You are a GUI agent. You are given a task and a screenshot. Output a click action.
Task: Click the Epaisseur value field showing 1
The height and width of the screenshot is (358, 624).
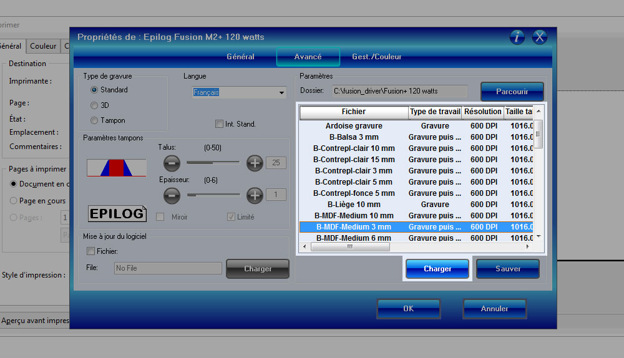[276, 195]
